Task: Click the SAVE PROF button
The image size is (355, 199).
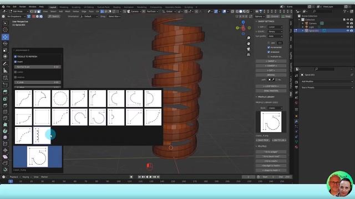Action: click(263, 140)
